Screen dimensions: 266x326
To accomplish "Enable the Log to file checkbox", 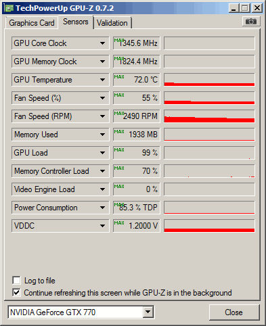I will point(16,281).
